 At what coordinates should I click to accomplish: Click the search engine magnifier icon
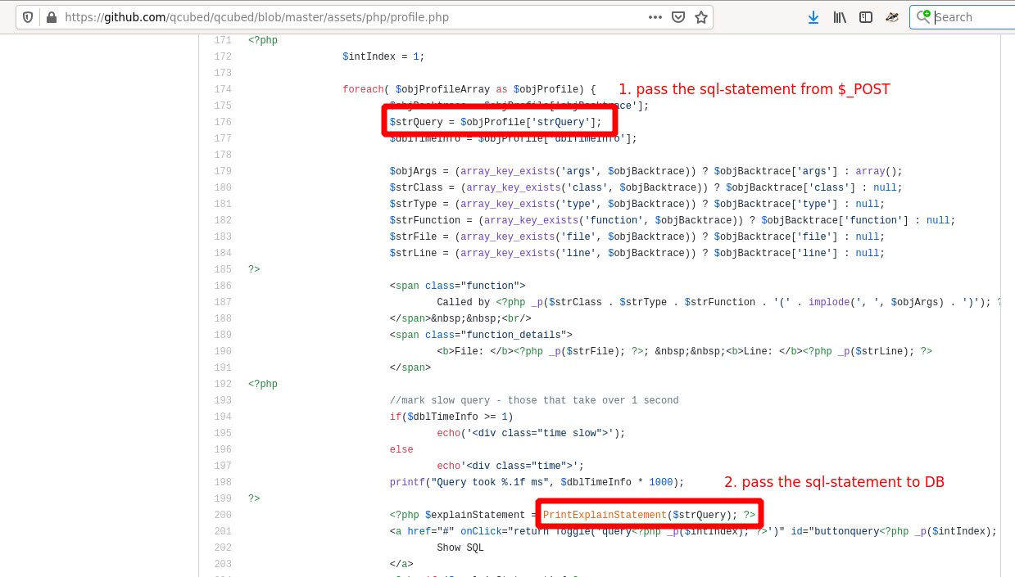click(924, 16)
